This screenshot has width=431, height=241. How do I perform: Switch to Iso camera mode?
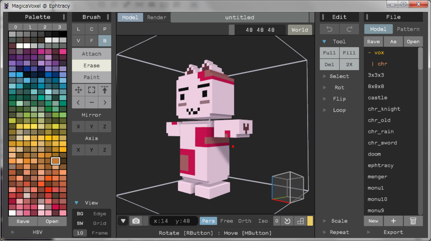[x=263, y=221]
